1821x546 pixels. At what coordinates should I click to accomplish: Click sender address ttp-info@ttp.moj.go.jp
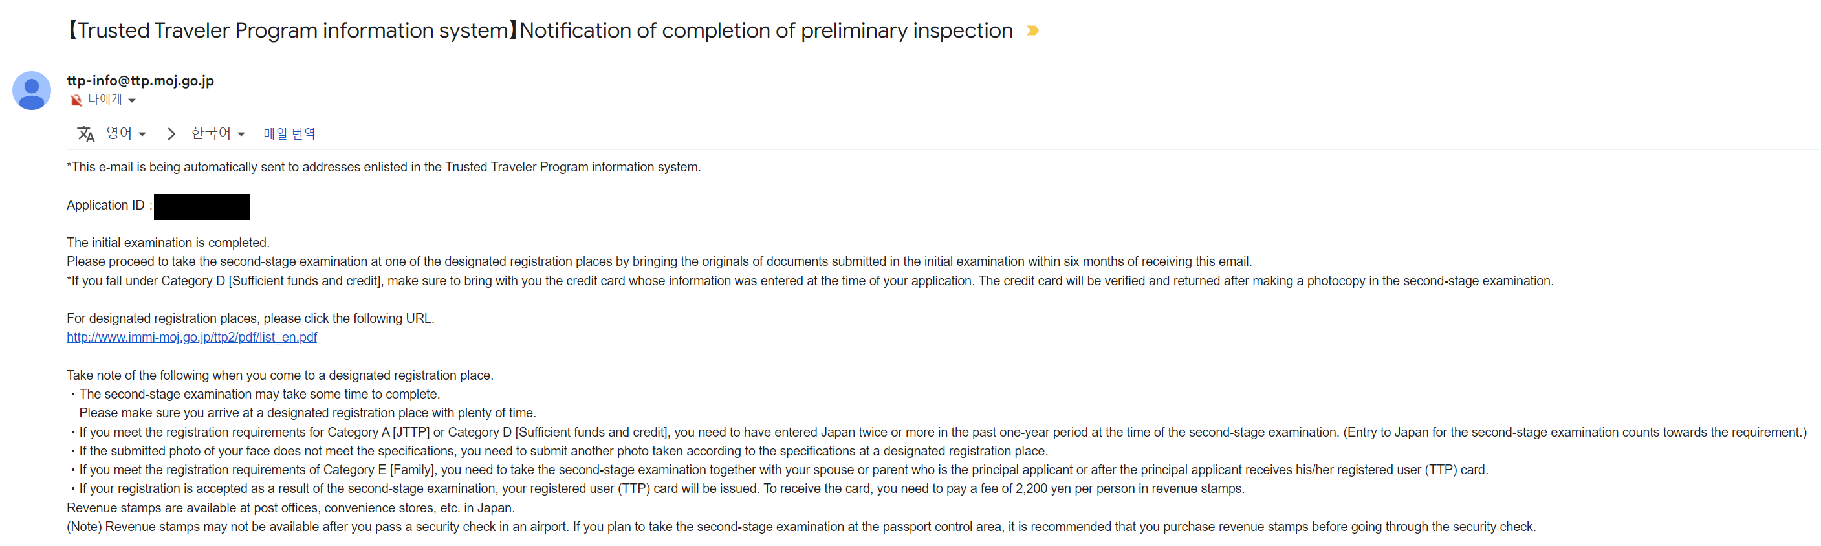tap(140, 81)
